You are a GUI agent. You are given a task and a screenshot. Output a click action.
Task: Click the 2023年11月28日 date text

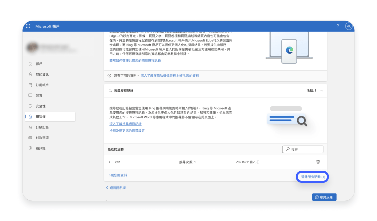coord(248,162)
